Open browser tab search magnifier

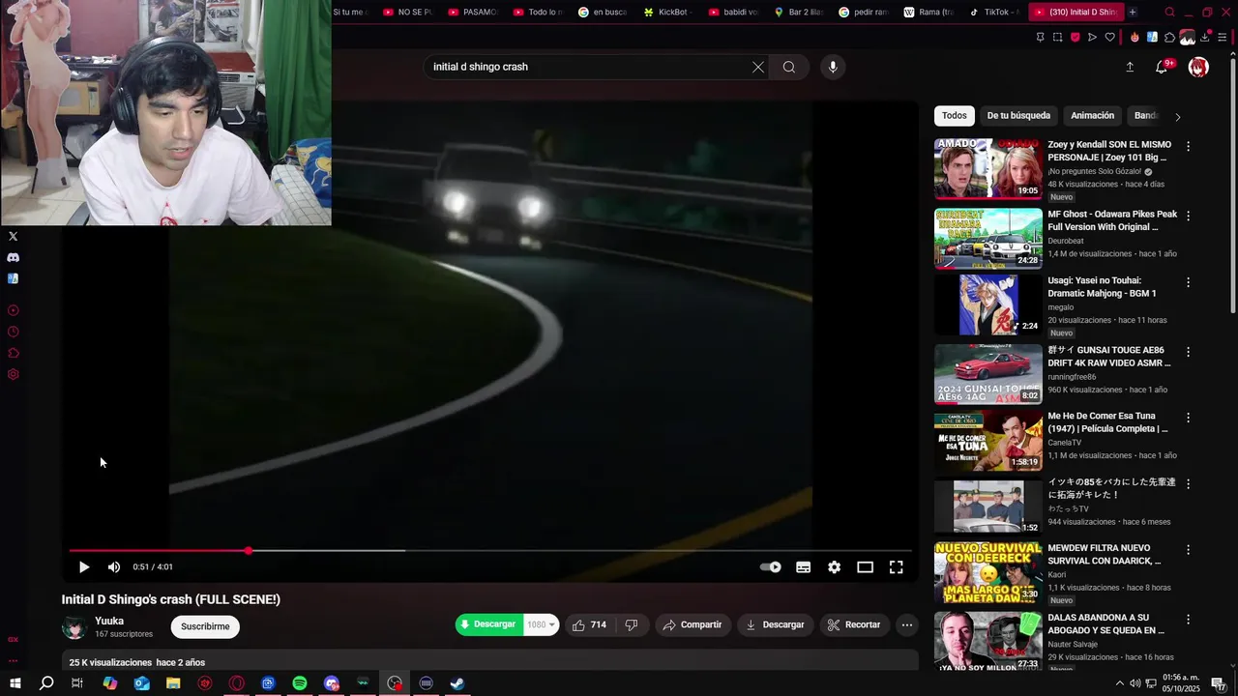(1169, 13)
